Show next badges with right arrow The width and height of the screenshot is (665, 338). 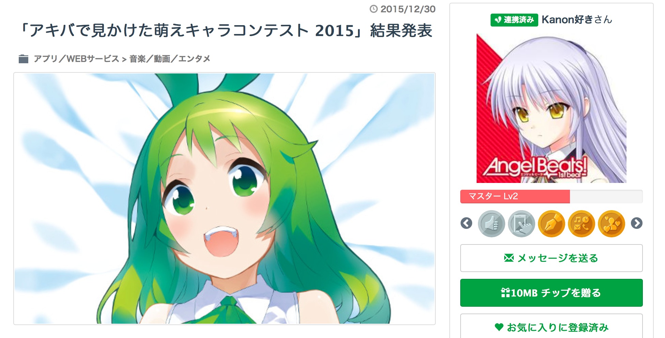[636, 223]
